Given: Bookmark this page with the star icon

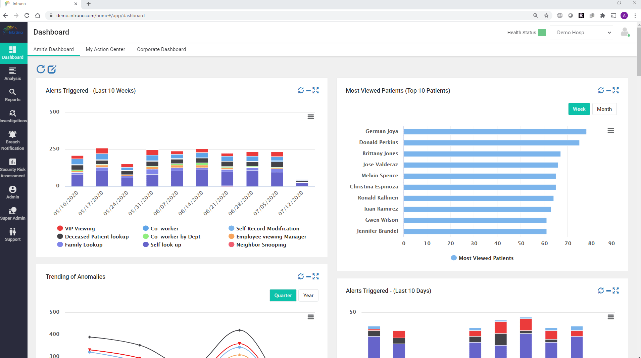Looking at the screenshot, I should pos(546,15).
